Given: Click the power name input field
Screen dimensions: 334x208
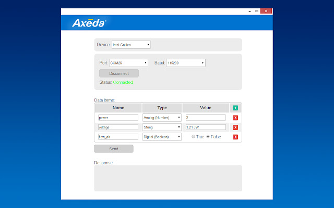Looking at the screenshot, I should tap(118, 118).
